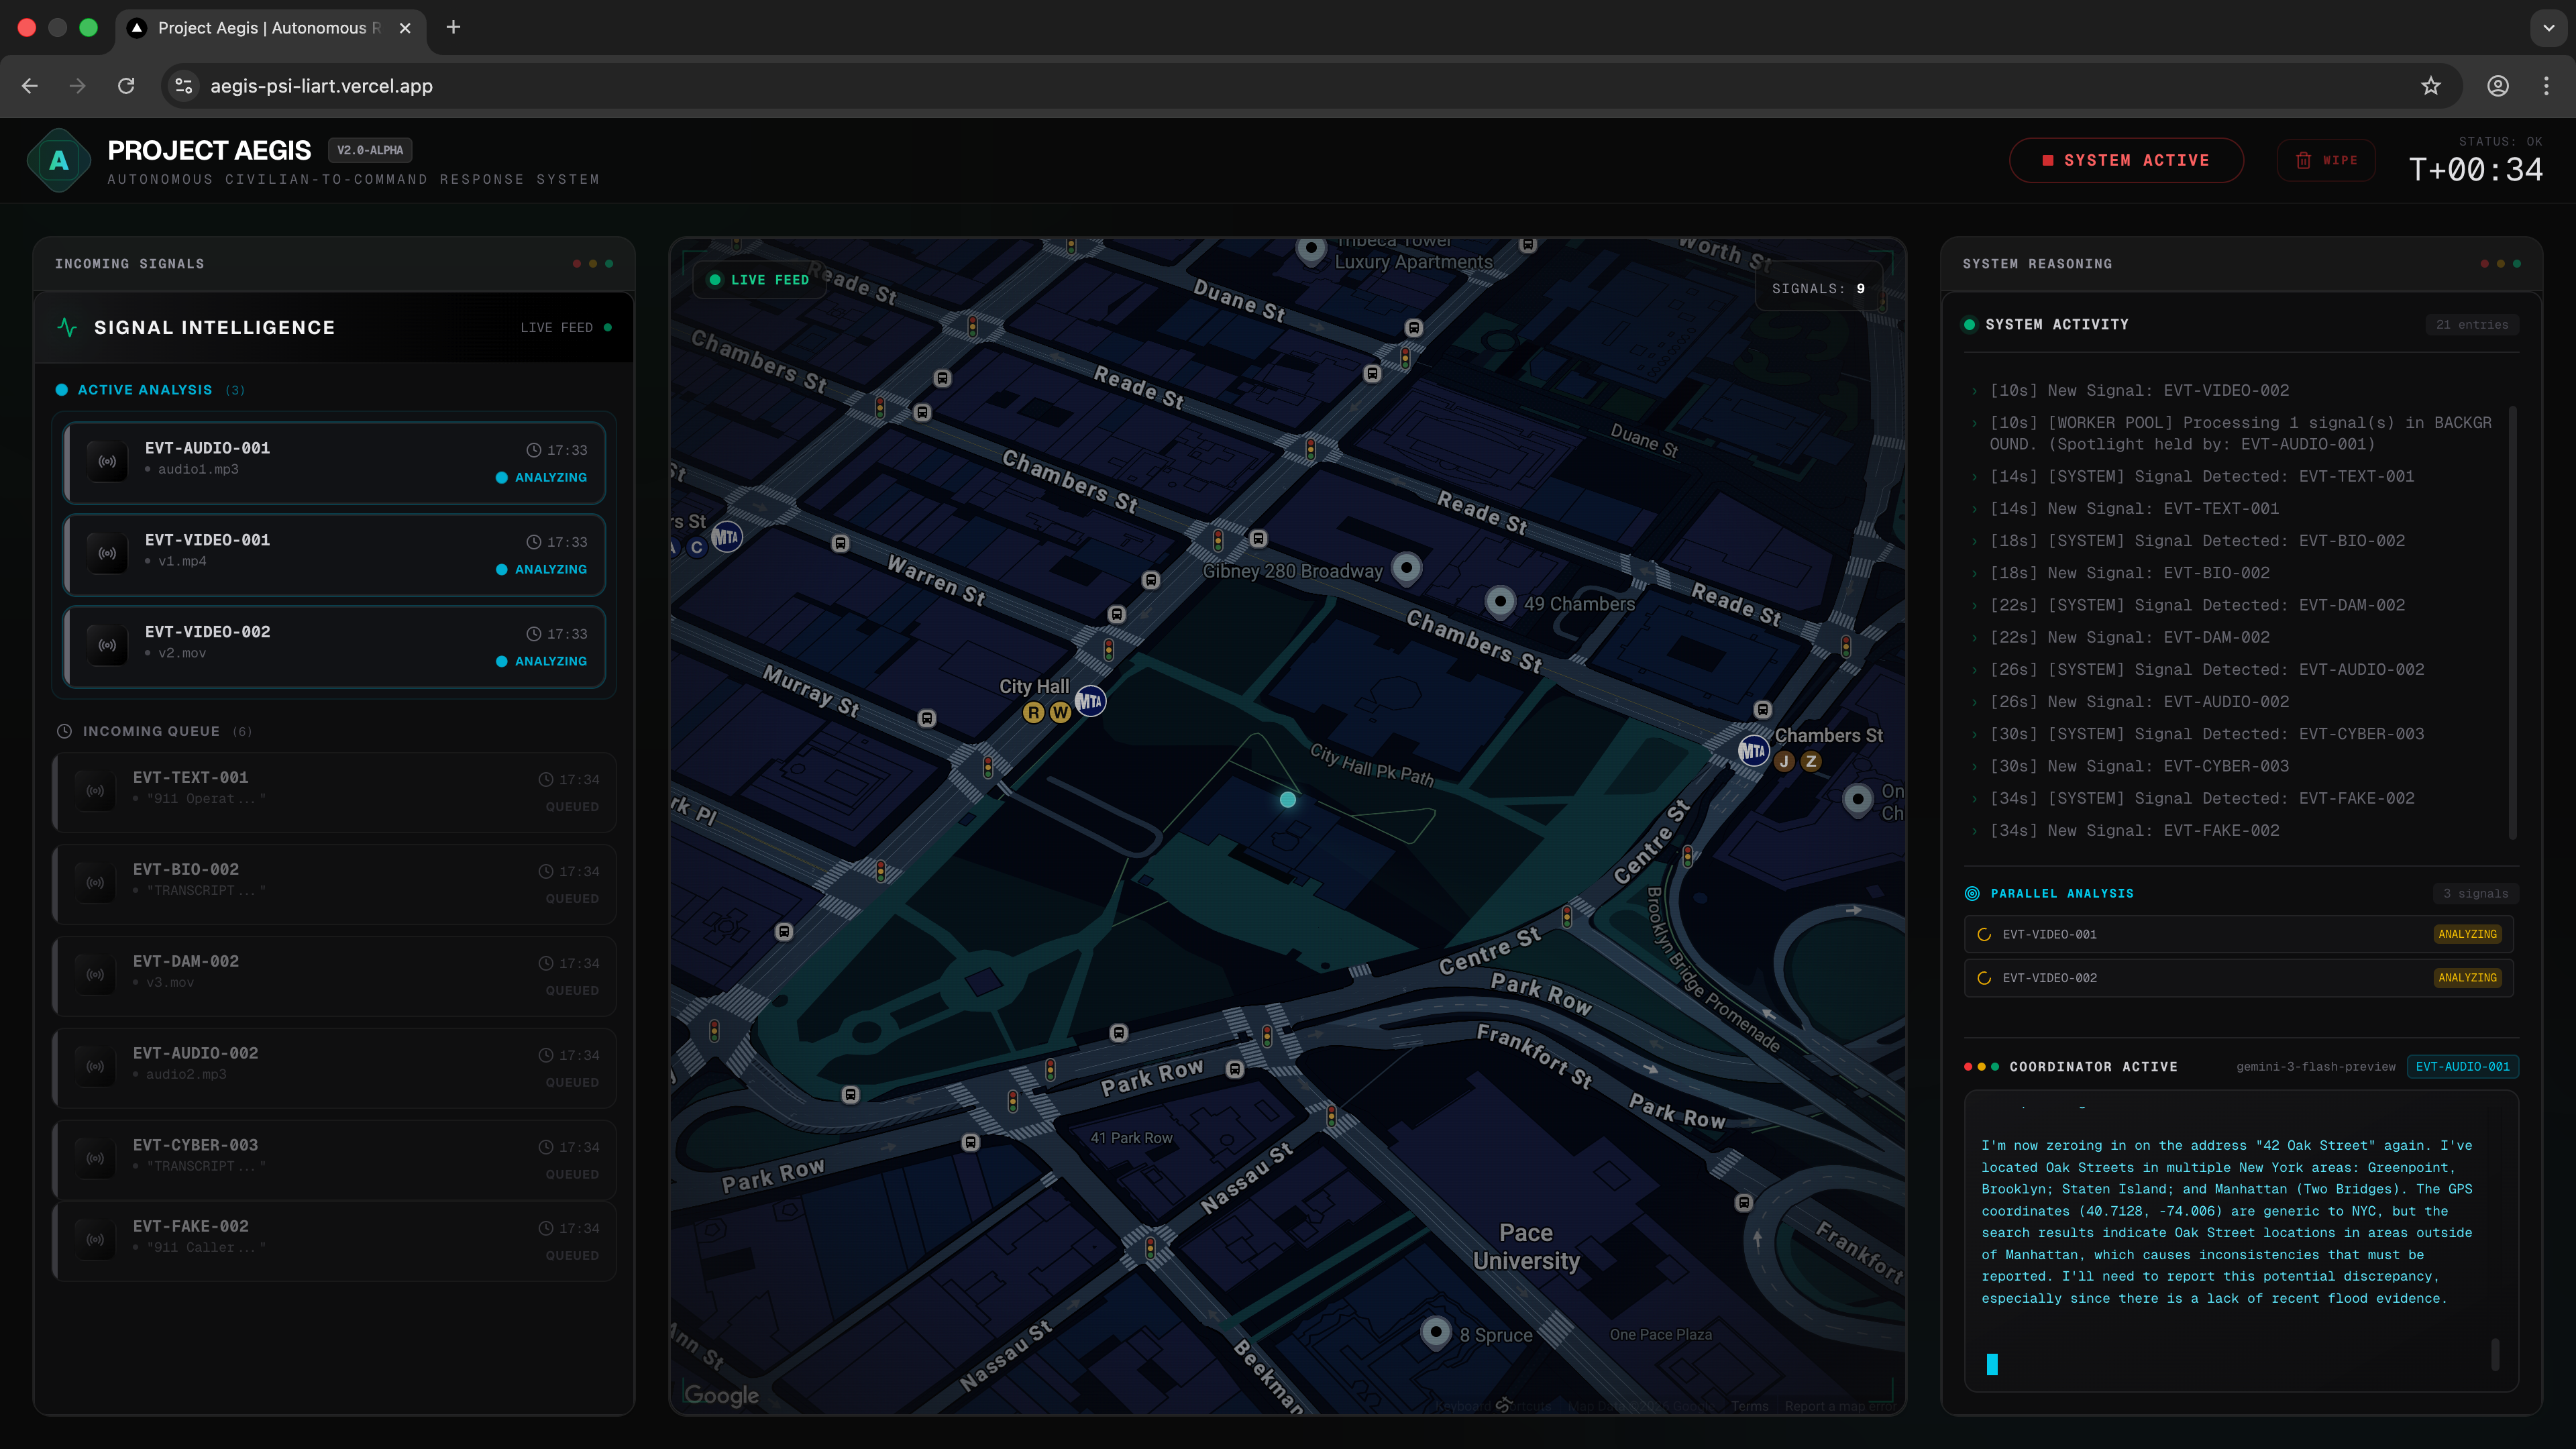Screen dimensions: 2576x1449
Task: Click the browser tab search chevron
Action: pyautogui.click(x=2548, y=28)
